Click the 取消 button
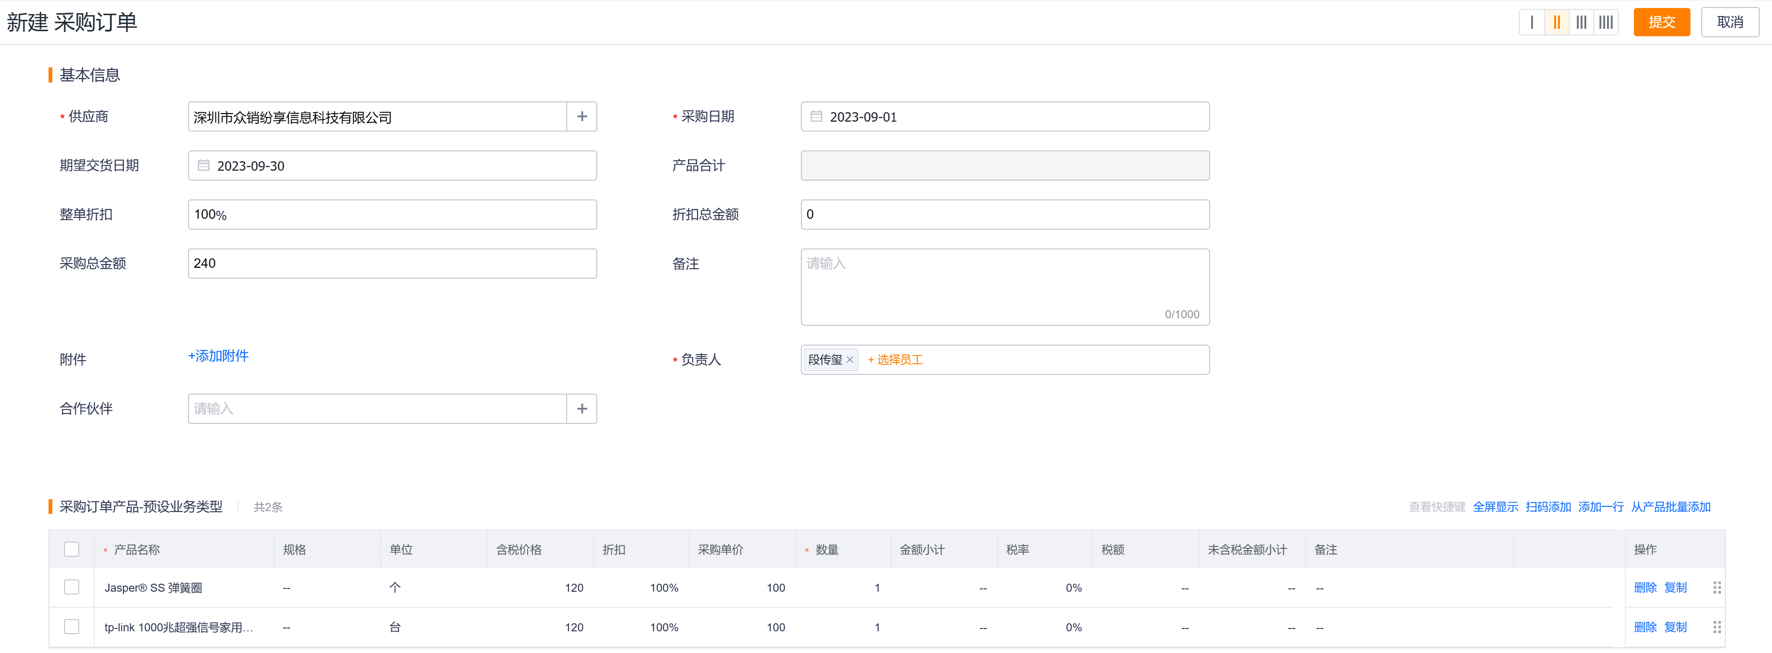 click(x=1730, y=22)
